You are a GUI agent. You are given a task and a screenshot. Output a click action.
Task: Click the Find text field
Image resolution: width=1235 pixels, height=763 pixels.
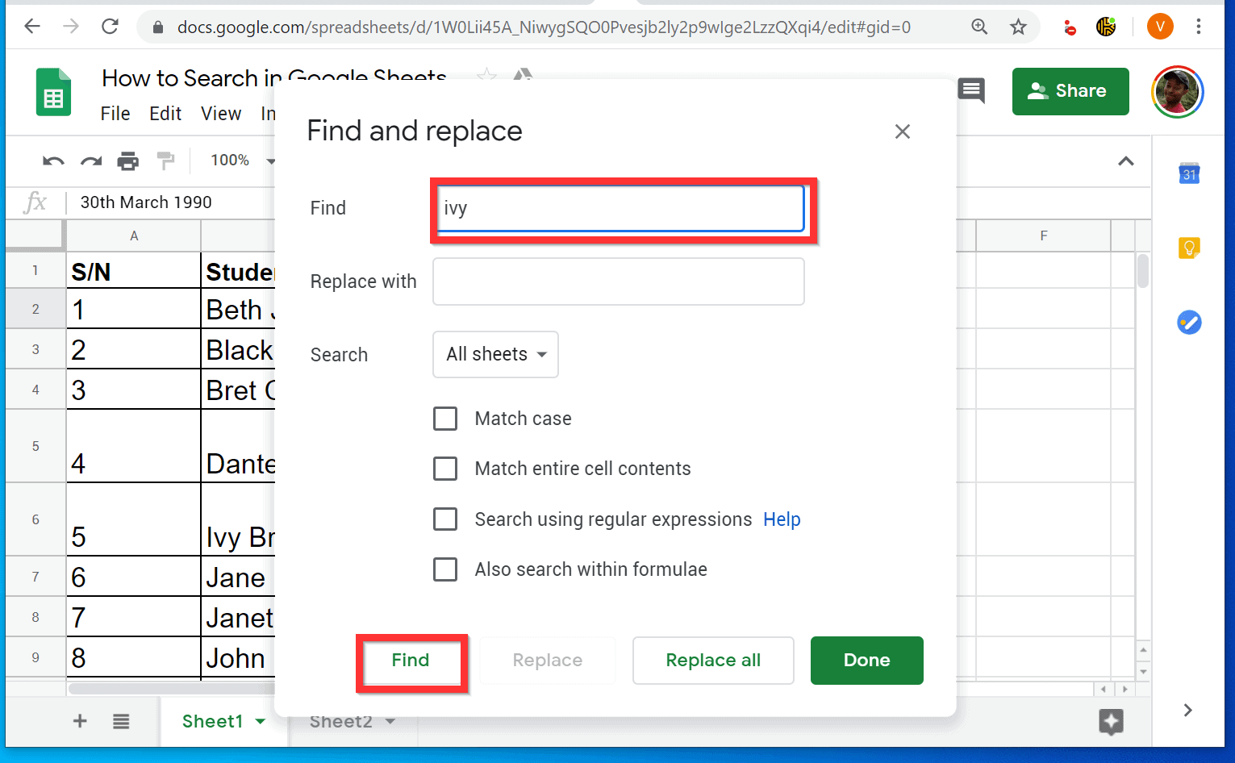(x=620, y=209)
